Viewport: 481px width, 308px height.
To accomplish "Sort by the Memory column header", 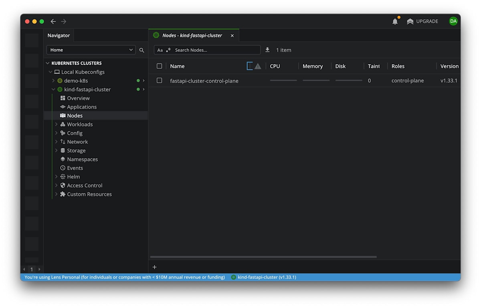I will [x=313, y=66].
